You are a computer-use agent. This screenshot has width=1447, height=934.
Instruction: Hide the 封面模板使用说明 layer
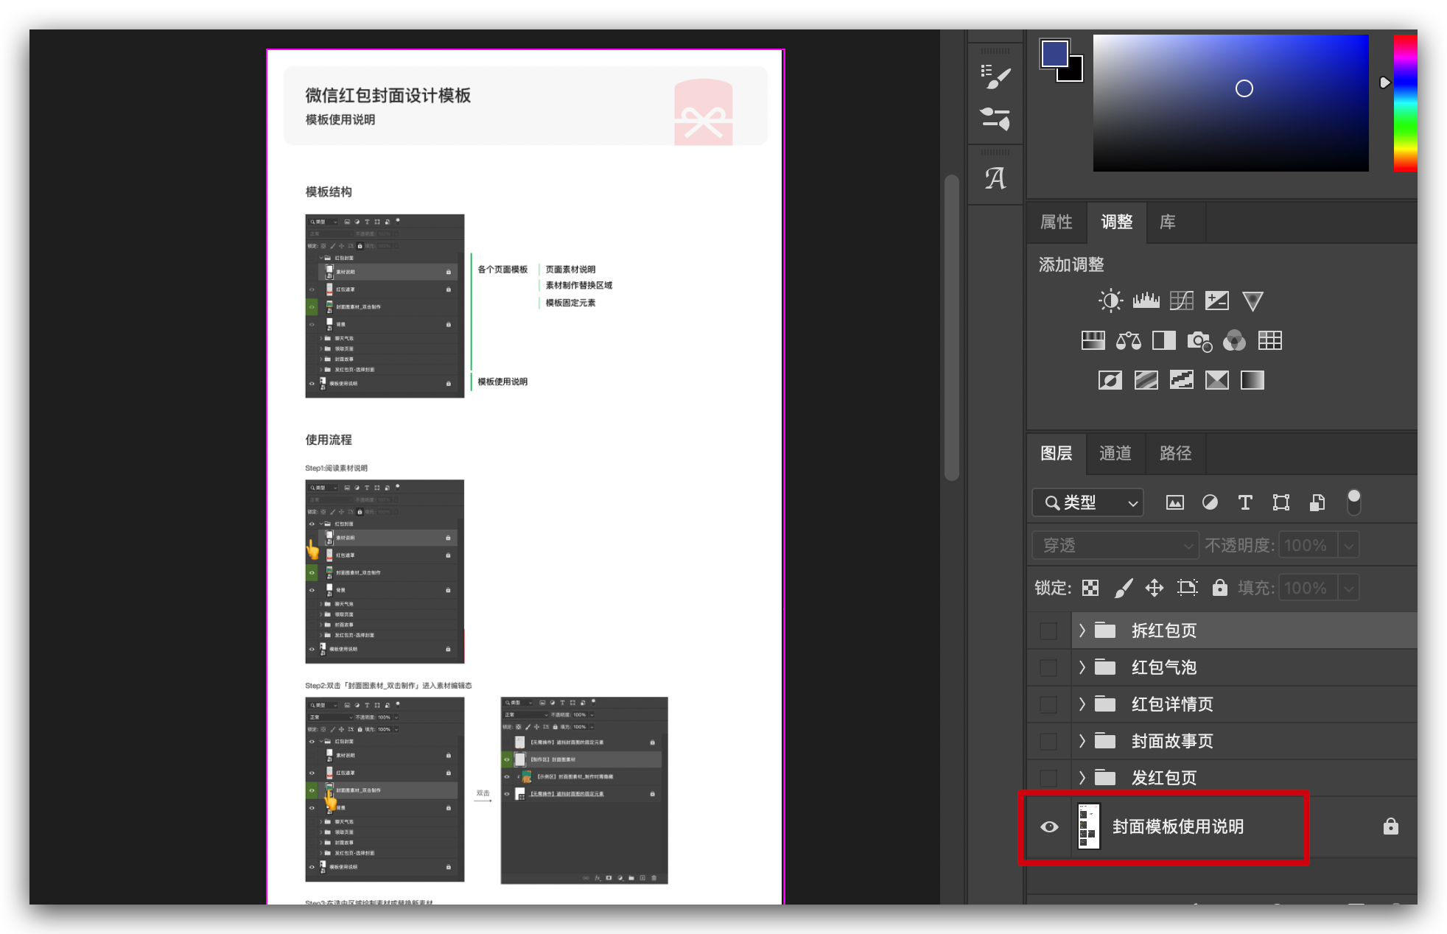pos(1049,826)
